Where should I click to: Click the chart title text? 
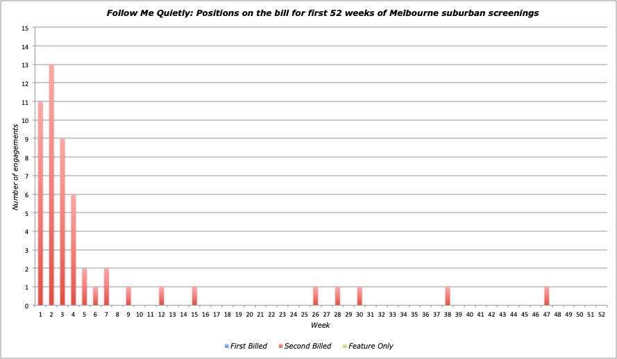coord(322,13)
